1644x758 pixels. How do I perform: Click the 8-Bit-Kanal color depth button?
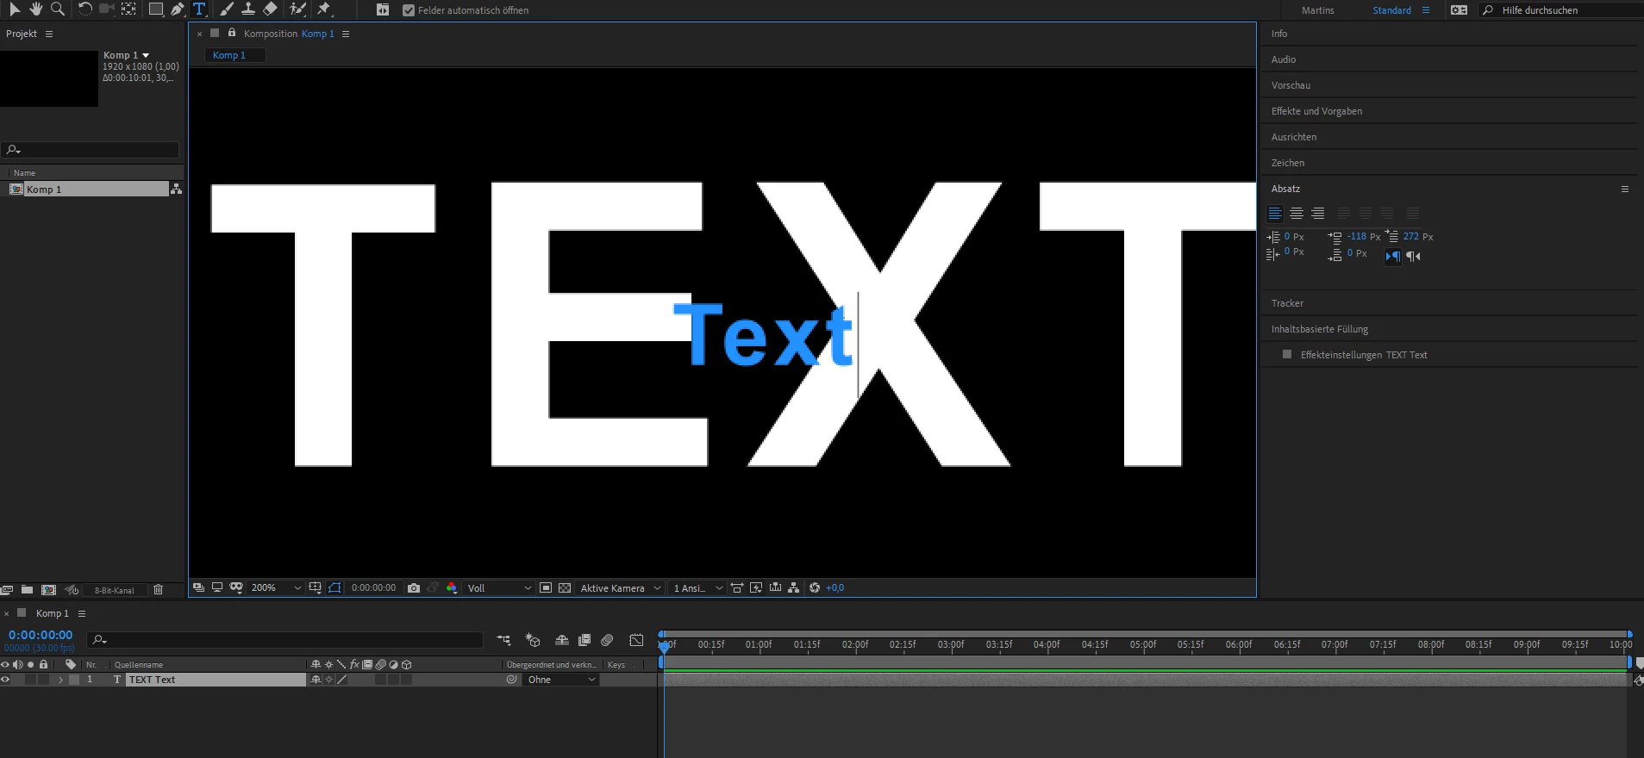[115, 590]
